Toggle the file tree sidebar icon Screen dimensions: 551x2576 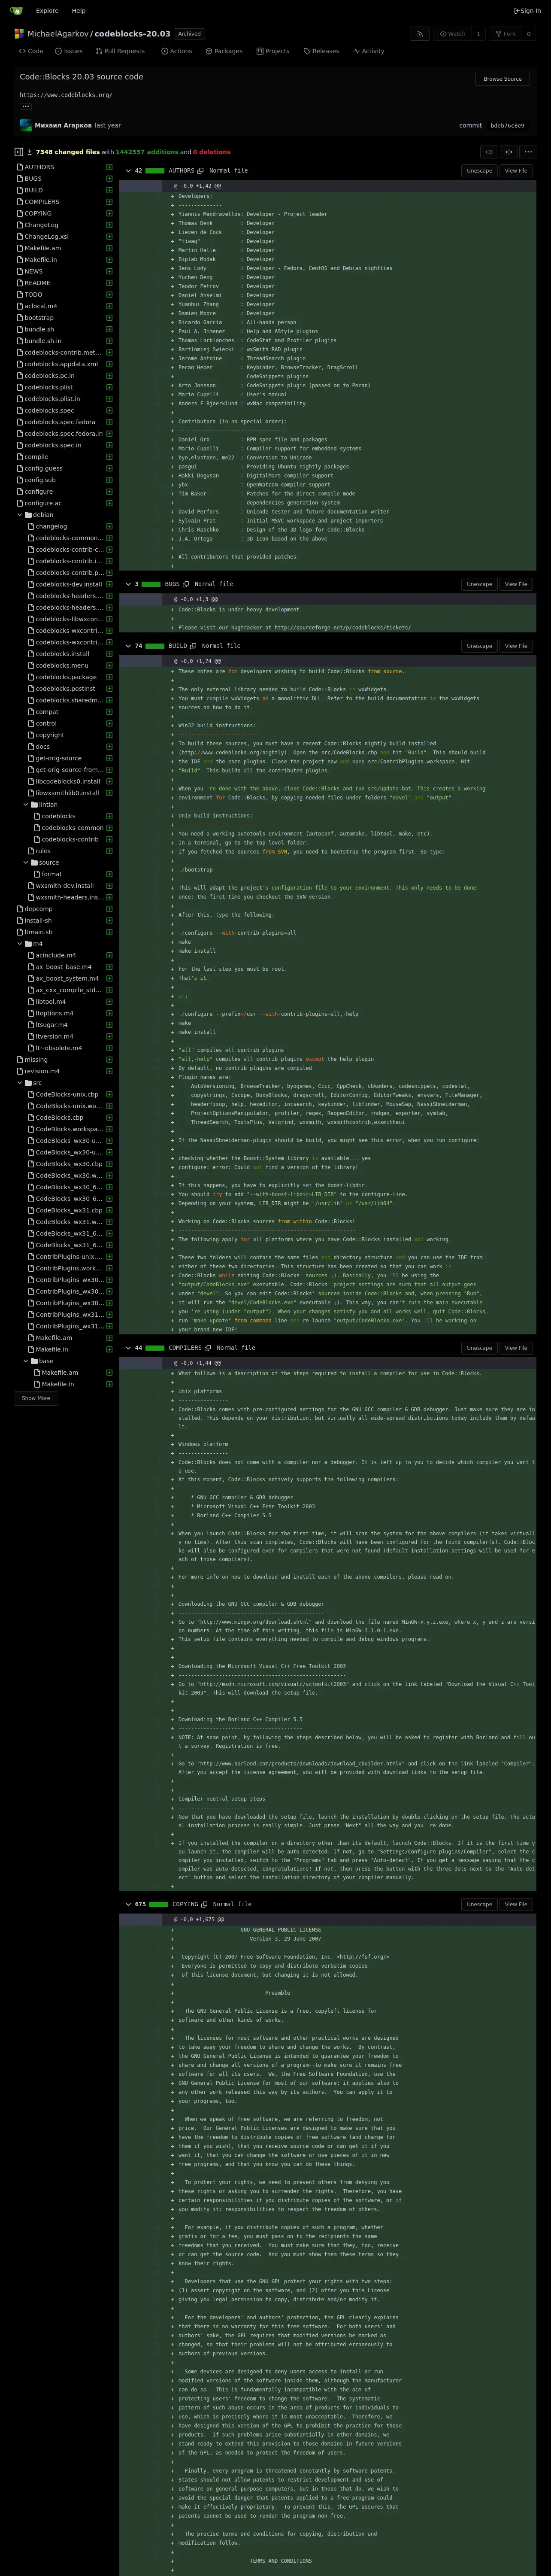click(18, 152)
